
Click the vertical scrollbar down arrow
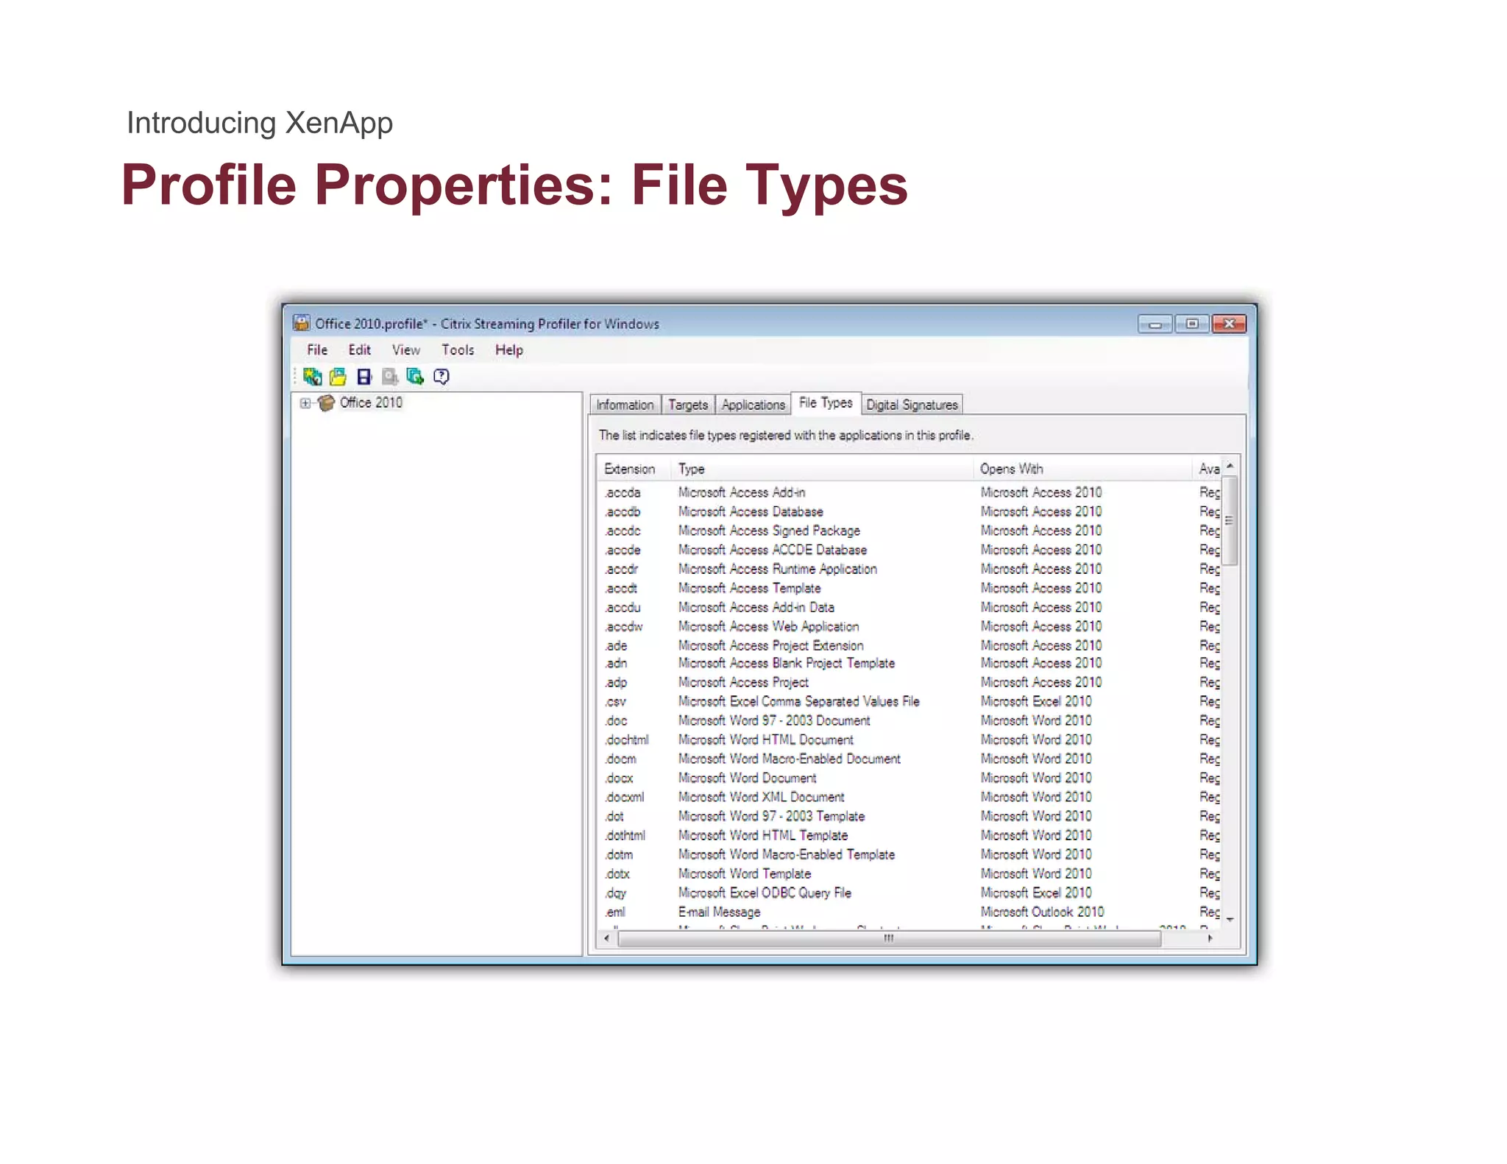coord(1230,920)
